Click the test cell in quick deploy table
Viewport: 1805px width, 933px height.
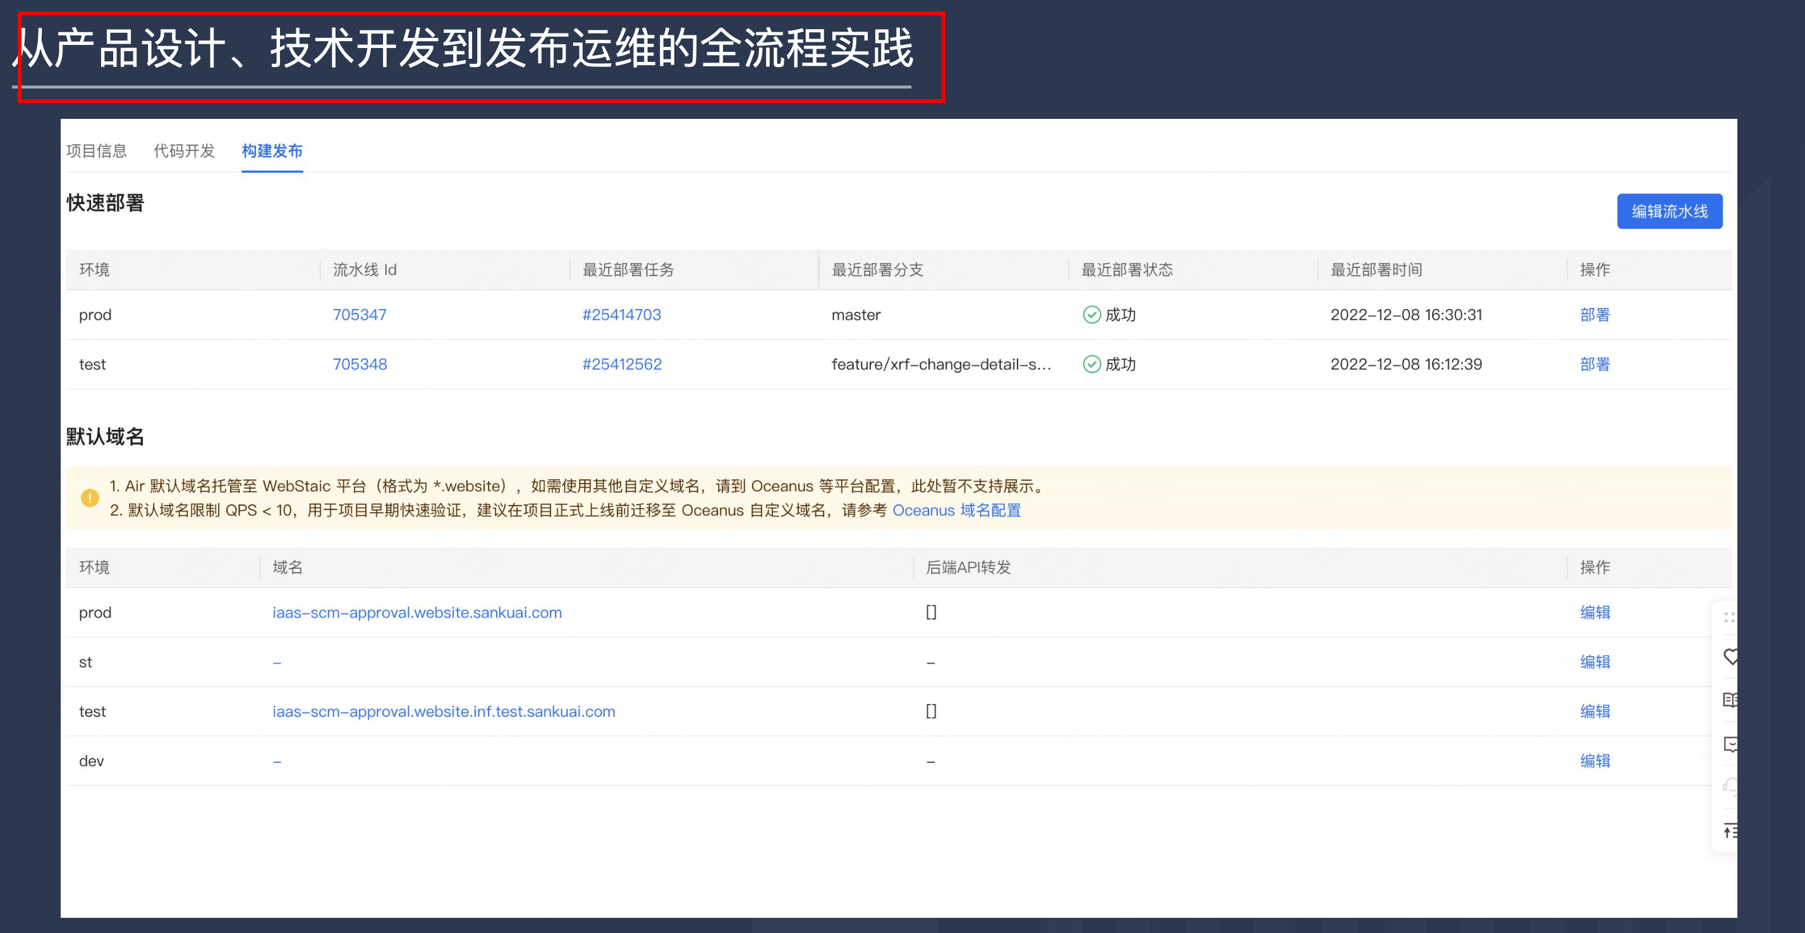92,364
